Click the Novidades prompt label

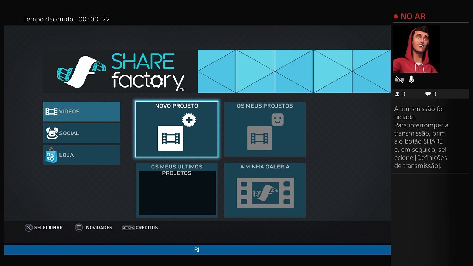pyautogui.click(x=99, y=228)
